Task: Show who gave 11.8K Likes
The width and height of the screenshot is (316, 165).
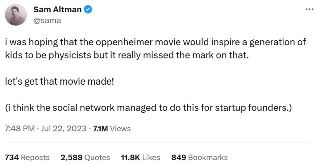Action: click(140, 157)
